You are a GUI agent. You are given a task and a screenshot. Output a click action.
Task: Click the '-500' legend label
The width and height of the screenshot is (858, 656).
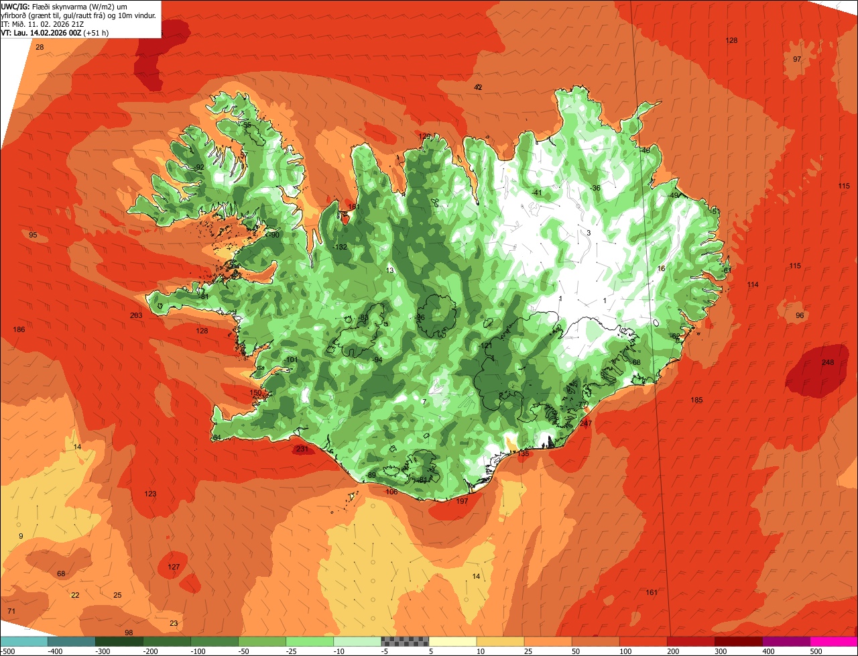7,651
